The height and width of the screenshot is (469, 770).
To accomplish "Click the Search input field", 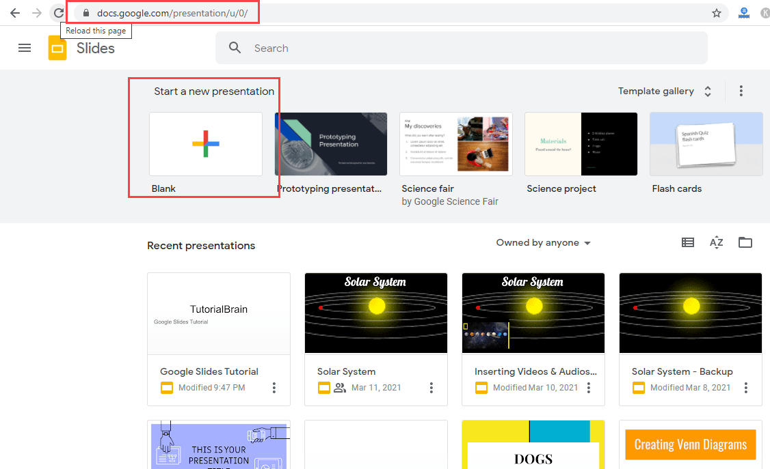I will 462,48.
